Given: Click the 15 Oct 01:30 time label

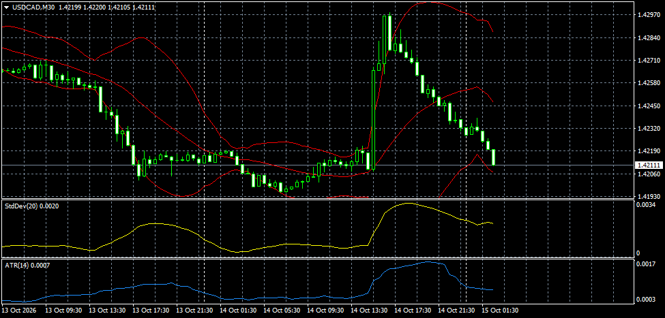Looking at the screenshot, I should 499,311.
